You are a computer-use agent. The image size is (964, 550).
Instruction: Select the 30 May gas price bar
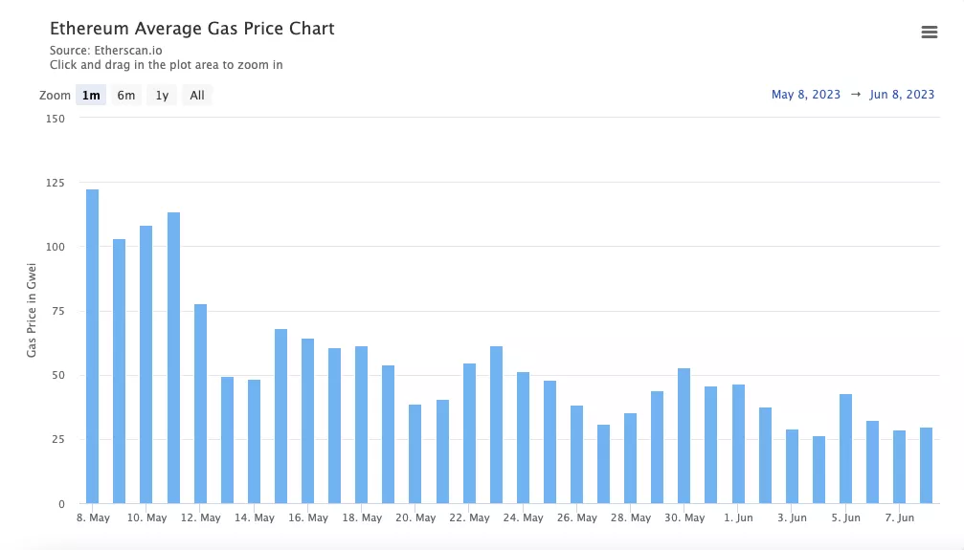[684, 435]
